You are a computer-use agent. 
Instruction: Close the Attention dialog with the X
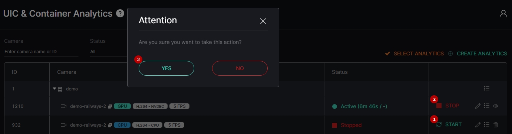(263, 21)
